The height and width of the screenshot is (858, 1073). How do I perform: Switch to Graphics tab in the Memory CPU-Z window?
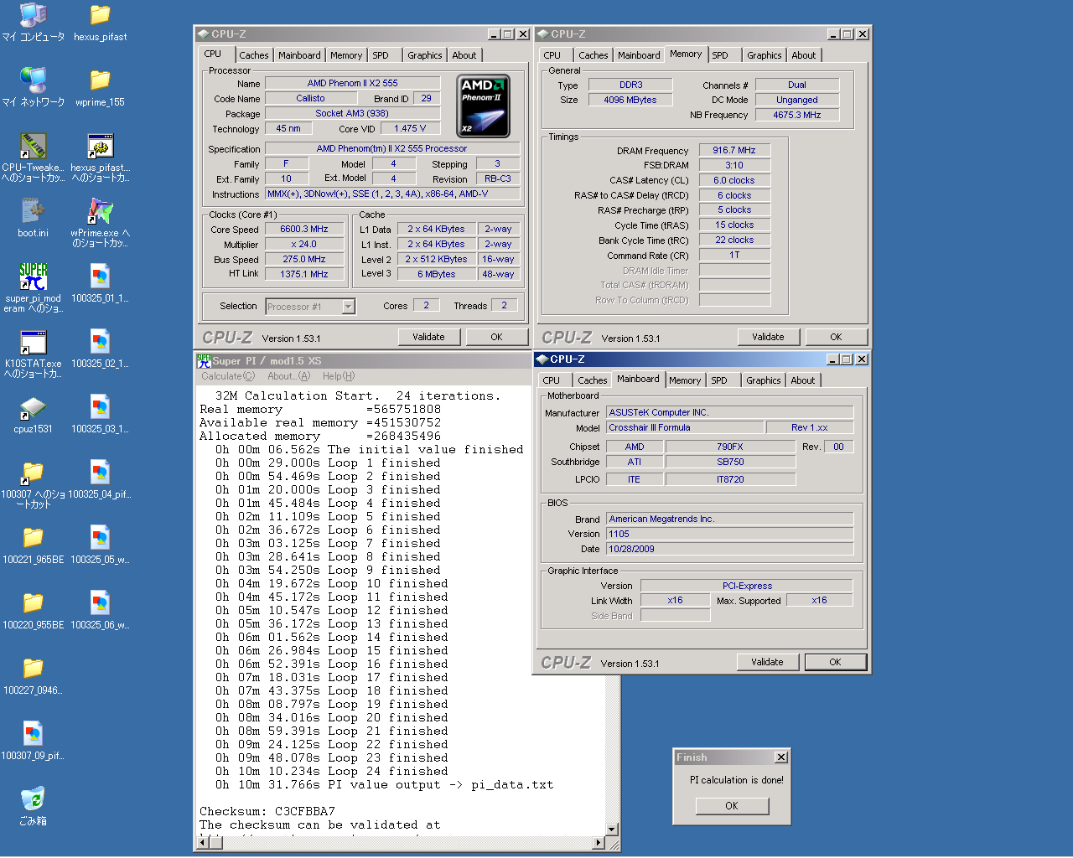pyautogui.click(x=764, y=55)
